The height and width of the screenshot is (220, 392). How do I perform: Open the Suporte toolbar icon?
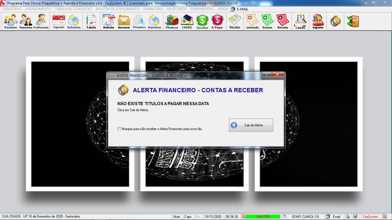pyautogui.click(x=318, y=22)
